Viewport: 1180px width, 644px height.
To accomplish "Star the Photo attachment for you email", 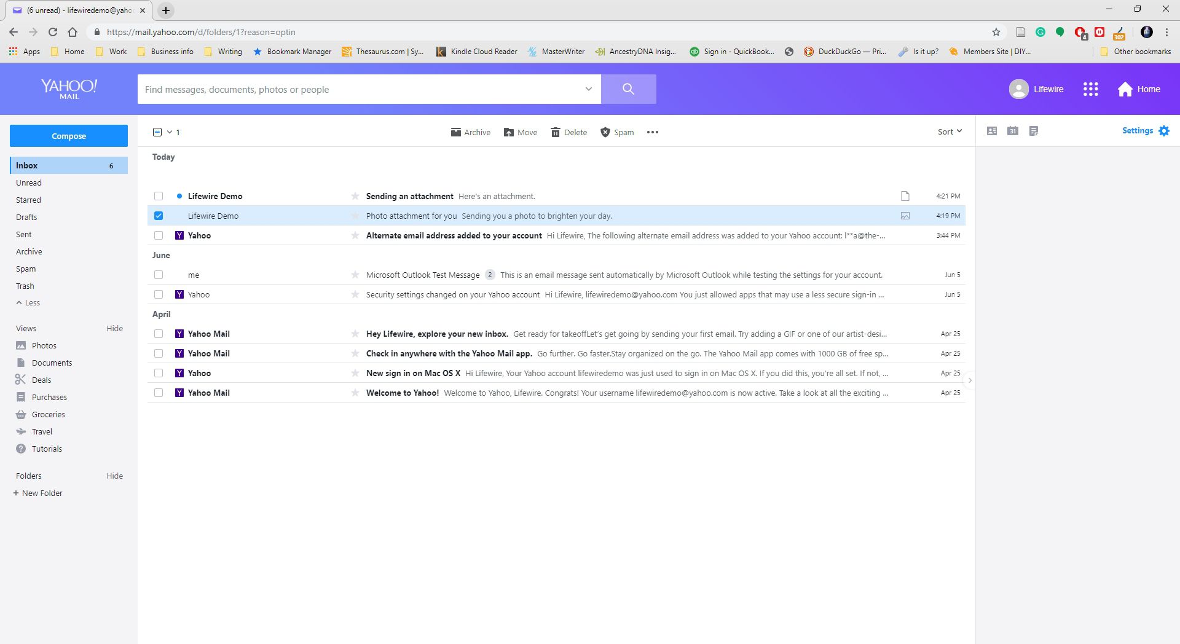I will [x=355, y=216].
